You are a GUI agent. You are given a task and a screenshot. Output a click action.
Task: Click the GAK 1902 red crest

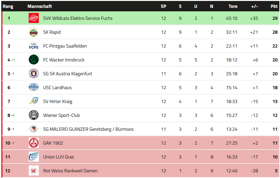pyautogui.click(x=34, y=143)
